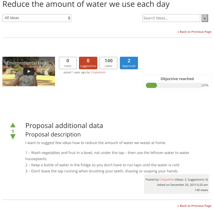Click the Proposal additional data heading
The height and width of the screenshot is (211, 214).
64,126
